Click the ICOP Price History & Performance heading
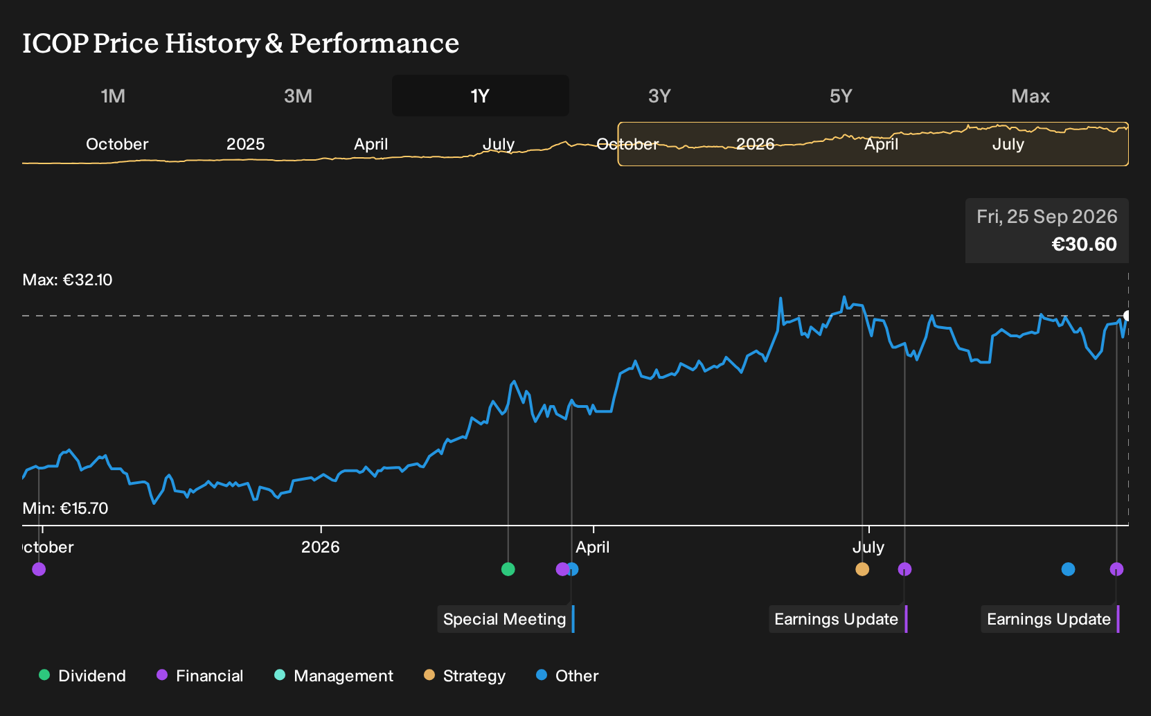Image resolution: width=1151 pixels, height=716 pixels. tap(240, 43)
